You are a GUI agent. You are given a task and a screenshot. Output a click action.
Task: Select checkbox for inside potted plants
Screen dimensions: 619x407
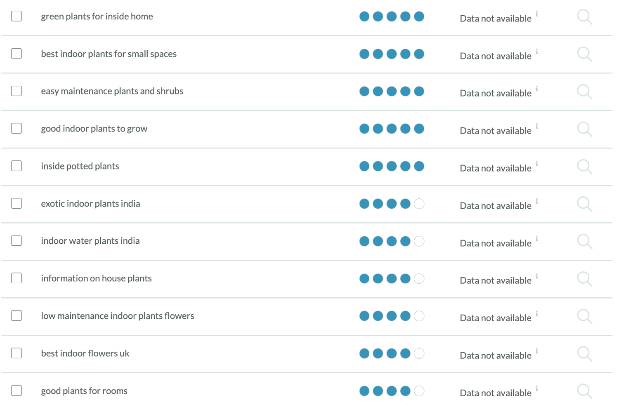[17, 166]
